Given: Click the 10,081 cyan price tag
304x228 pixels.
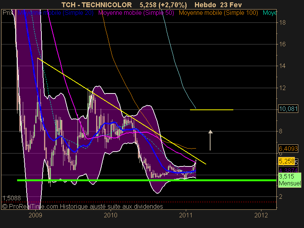Looking at the screenshot, I should tap(288, 109).
